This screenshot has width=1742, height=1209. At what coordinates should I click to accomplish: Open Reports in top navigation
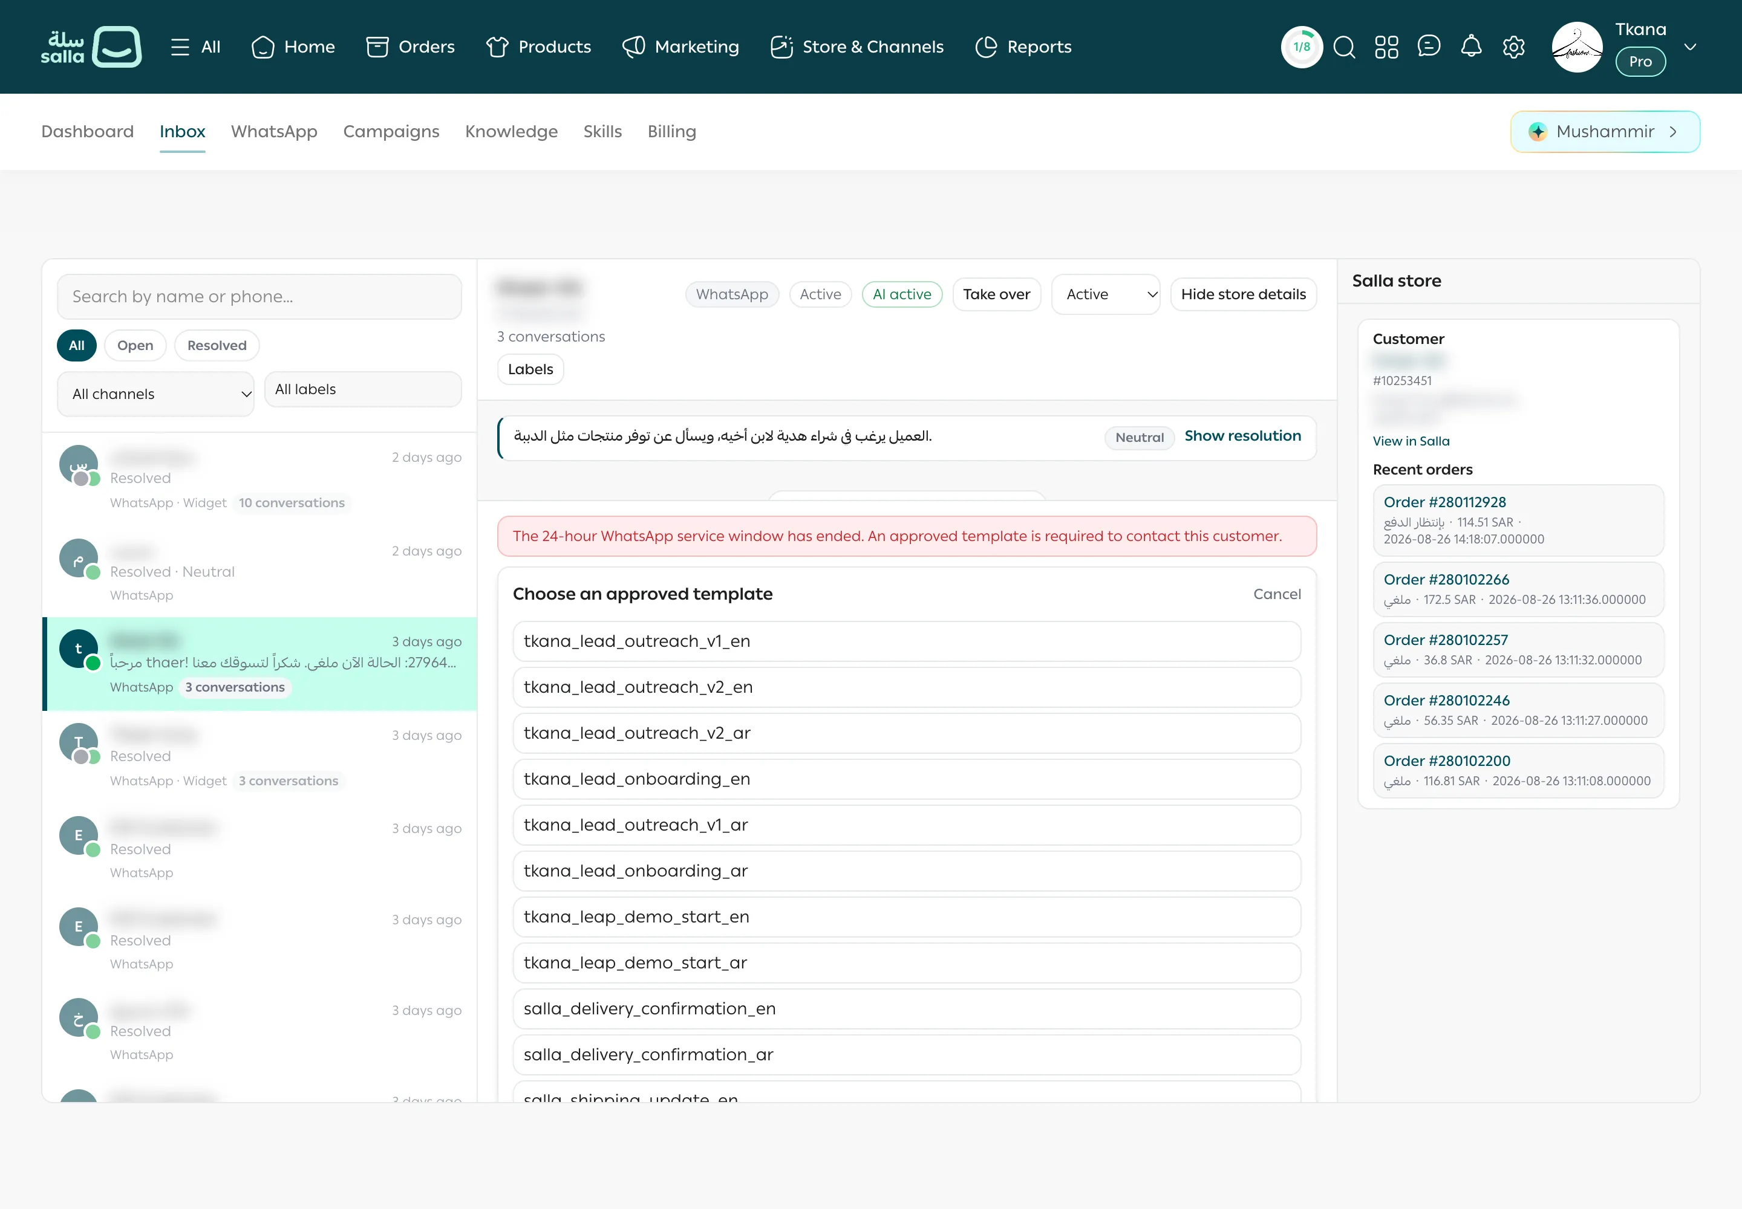pyautogui.click(x=1023, y=47)
